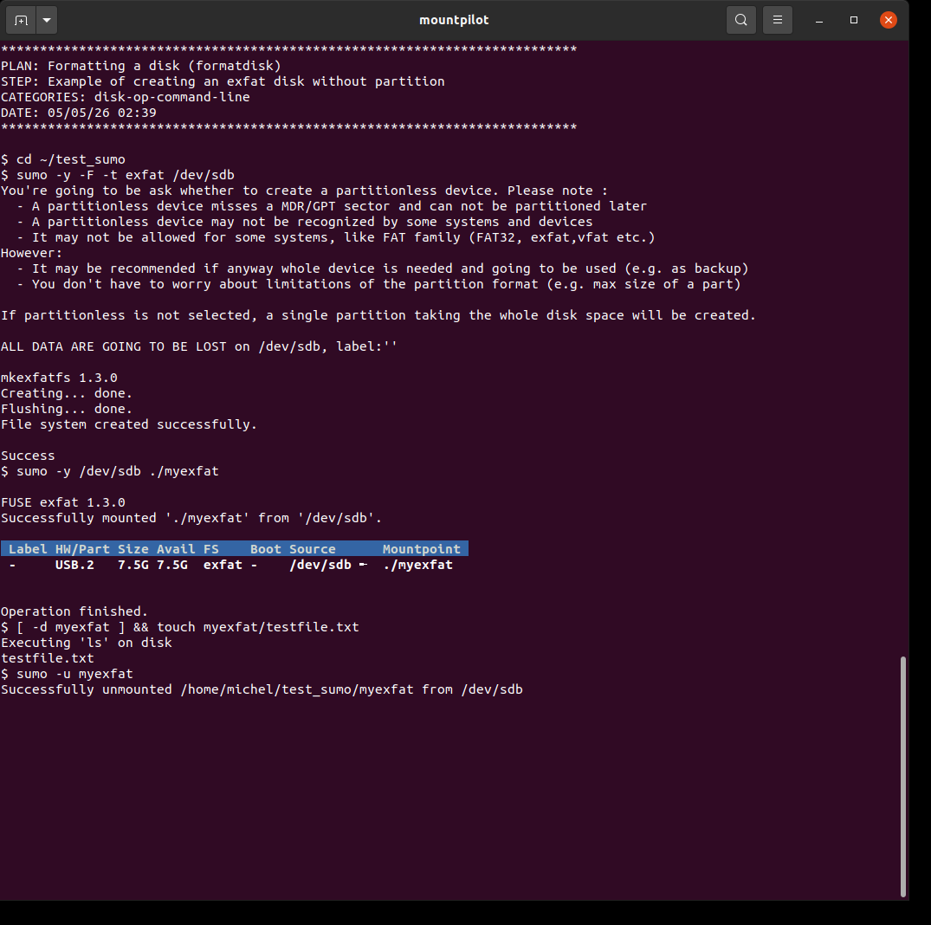Click the 'DATE: 05/05/26 02:39' line

tap(78, 113)
